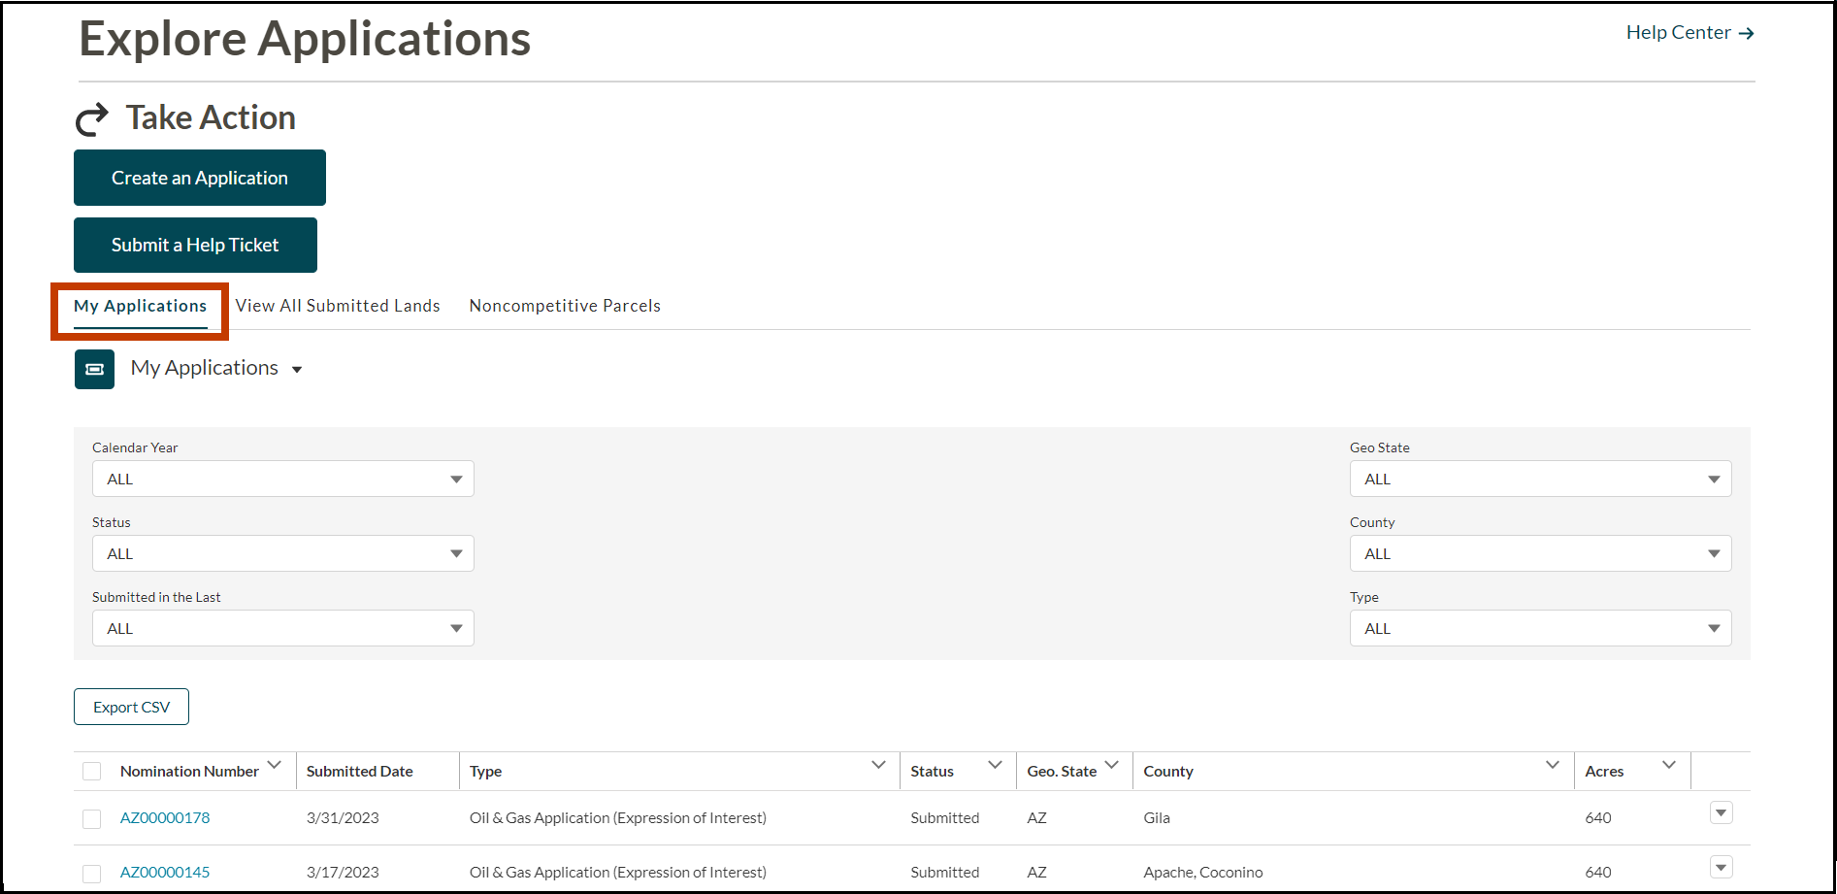Click the Geo. State column chevron
Viewport: 1837px width, 894px height.
1111,766
